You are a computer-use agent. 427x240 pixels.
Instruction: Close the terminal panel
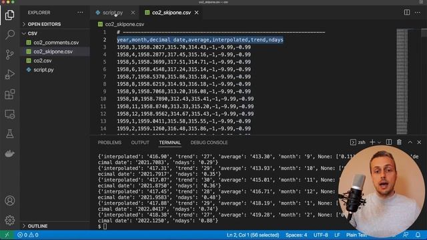coord(419,142)
